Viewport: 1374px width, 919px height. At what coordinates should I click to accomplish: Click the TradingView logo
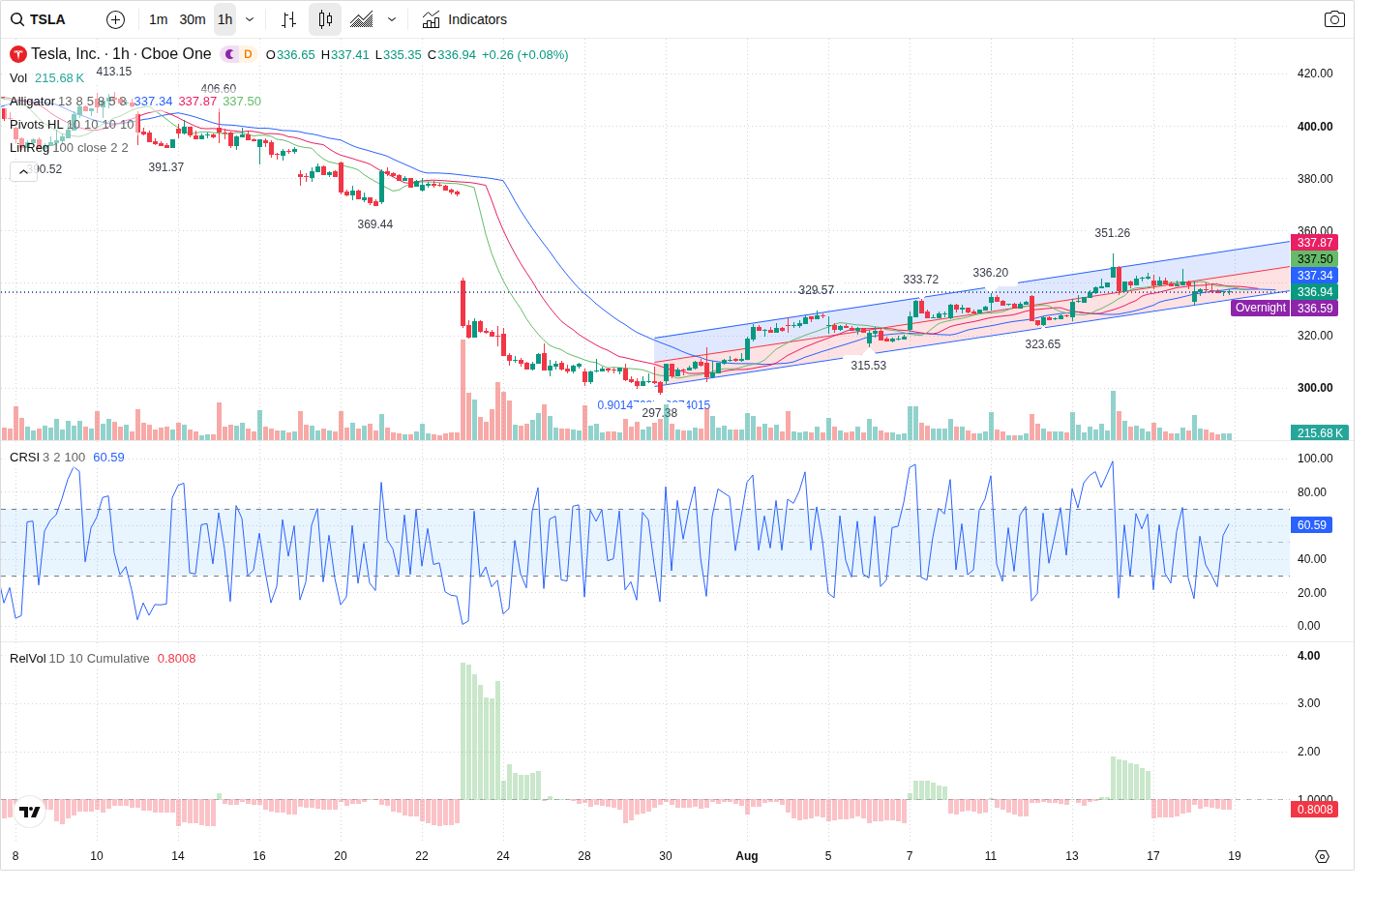click(30, 812)
